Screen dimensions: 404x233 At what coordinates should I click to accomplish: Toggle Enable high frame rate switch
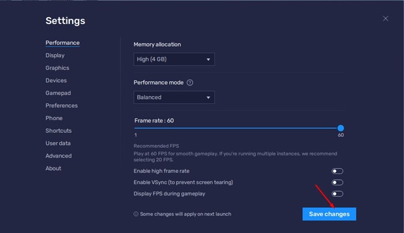(337, 171)
